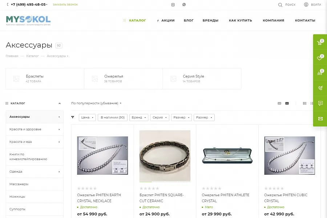Open the phone number dropdown arrow
Viewport: 327px width, 218px height.
click(47, 5)
